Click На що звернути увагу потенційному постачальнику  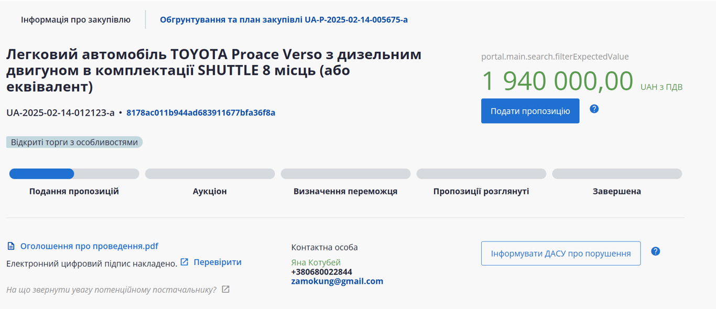coord(111,290)
